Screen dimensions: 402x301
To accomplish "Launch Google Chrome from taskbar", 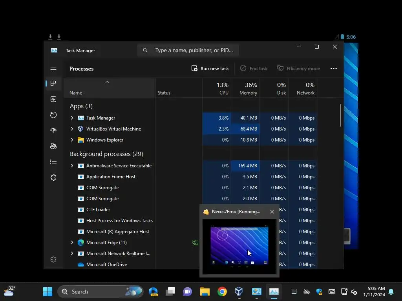I will 222,292.
